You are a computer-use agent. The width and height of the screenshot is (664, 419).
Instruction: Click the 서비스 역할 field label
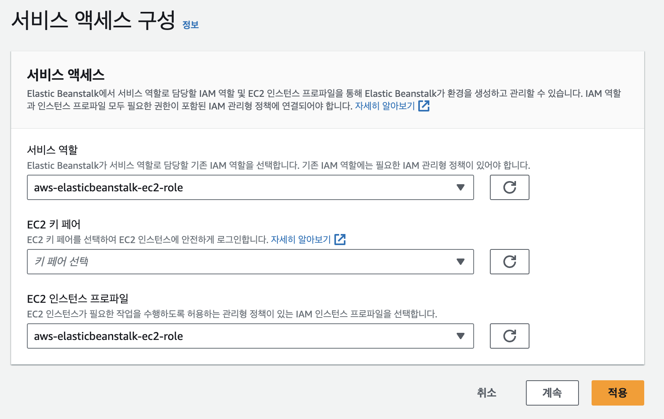pyautogui.click(x=52, y=150)
